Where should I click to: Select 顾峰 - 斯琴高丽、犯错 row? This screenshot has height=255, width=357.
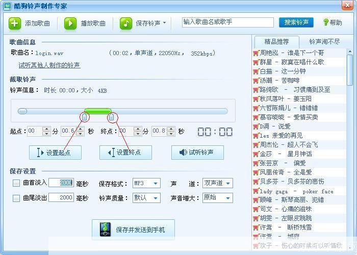point(299,200)
